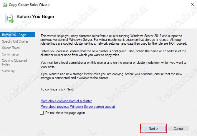The height and width of the screenshot is (136, 197).
Task: Click the 'Copy Cluster Roles Wizard' window title
Action: point(29,5)
